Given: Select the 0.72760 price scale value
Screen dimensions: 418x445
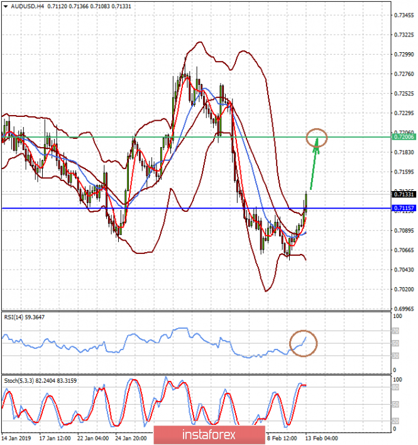Looking at the screenshot, I should click(404, 74).
